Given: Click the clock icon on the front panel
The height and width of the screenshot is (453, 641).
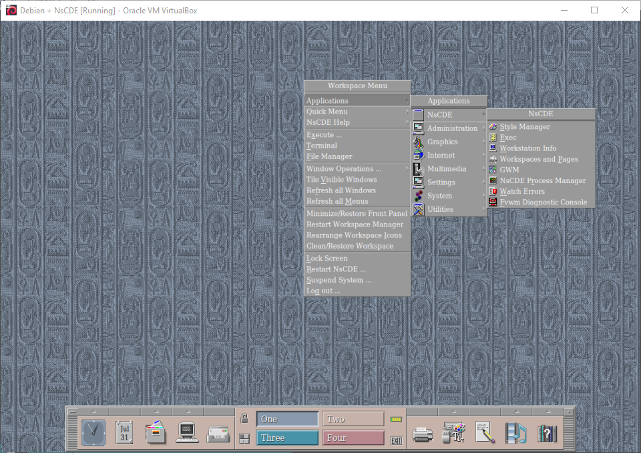Looking at the screenshot, I should [x=93, y=432].
